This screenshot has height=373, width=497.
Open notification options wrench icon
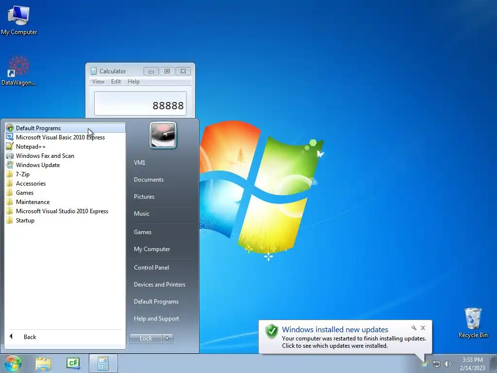click(414, 328)
